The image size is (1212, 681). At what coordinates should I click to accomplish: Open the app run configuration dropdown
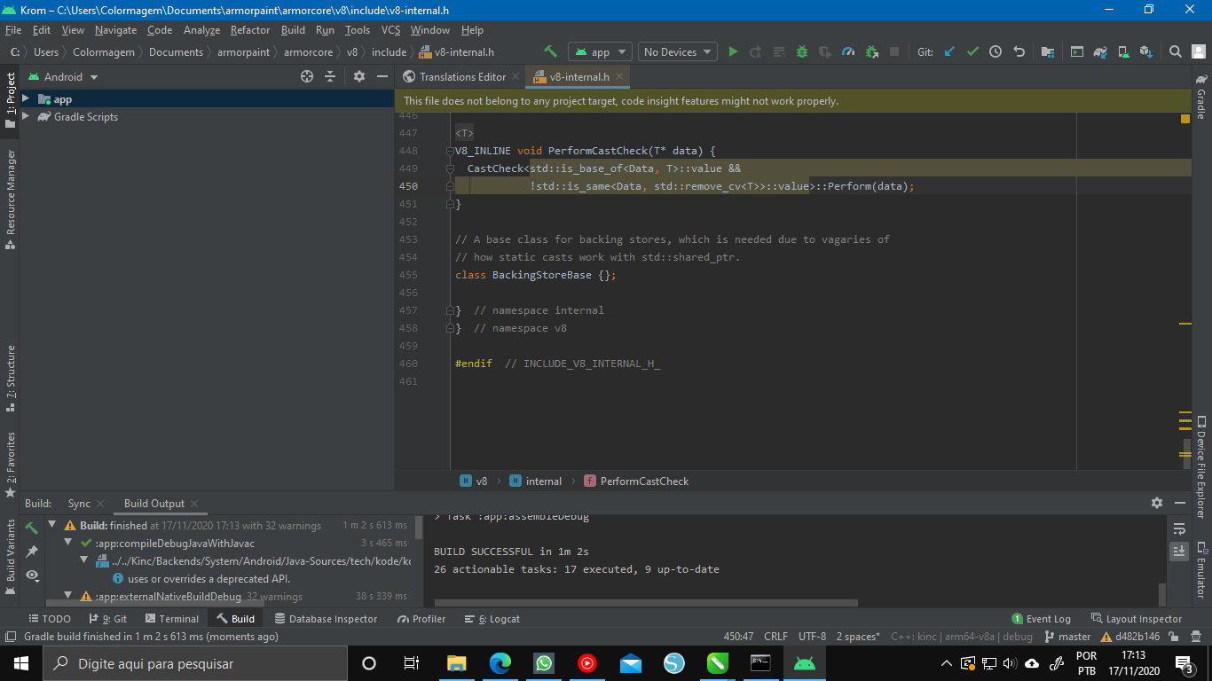tap(600, 51)
